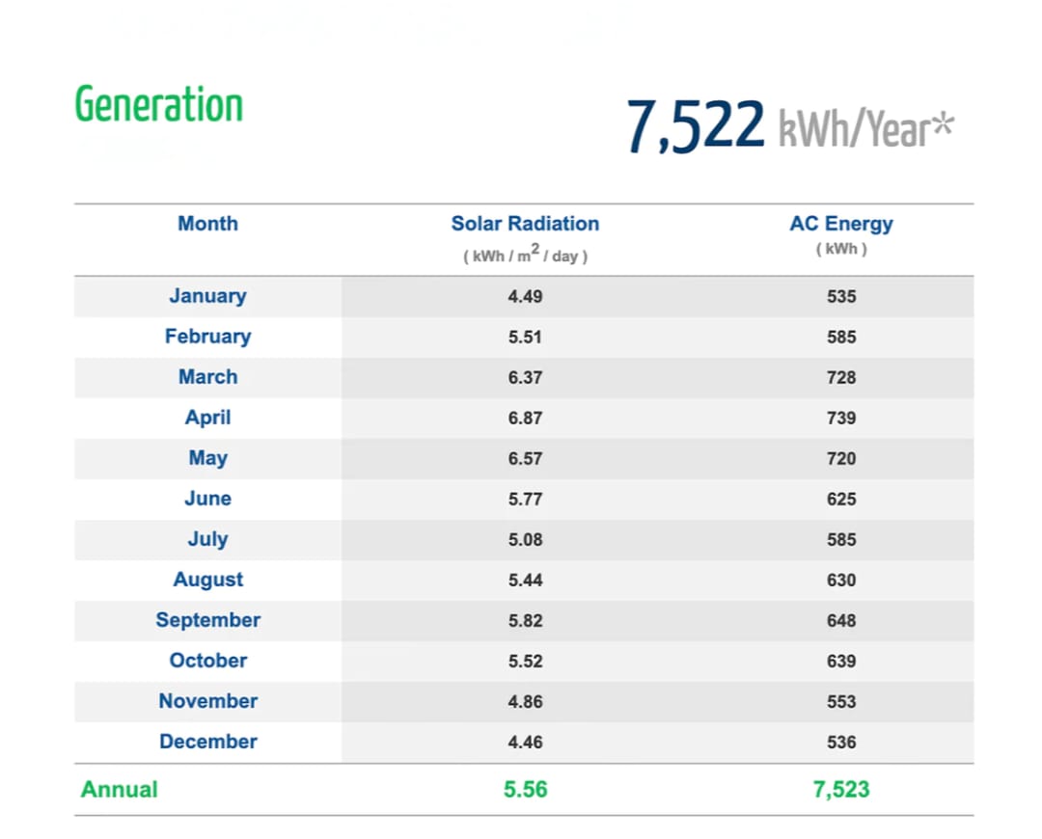Click the August row label
The width and height of the screenshot is (1042, 839).
(x=207, y=580)
